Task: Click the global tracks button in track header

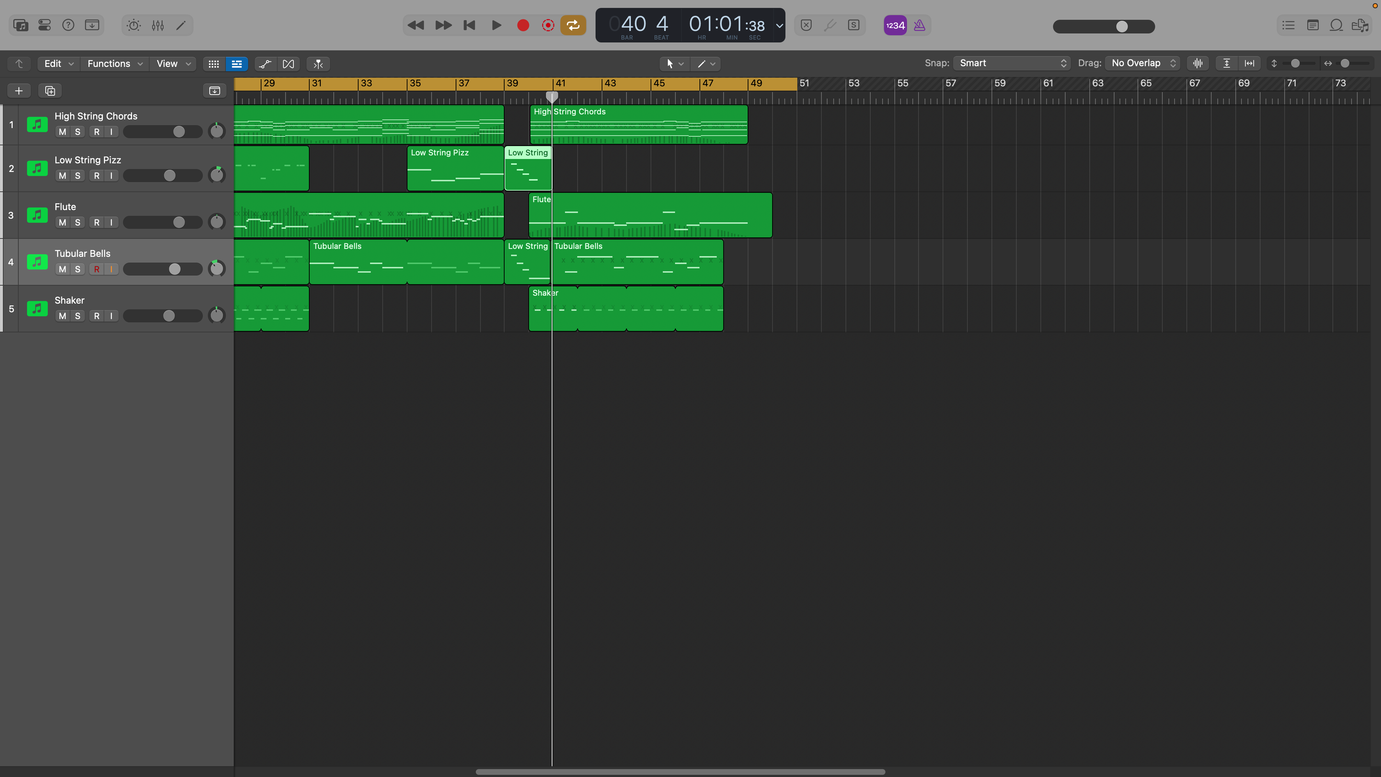Action: [214, 91]
